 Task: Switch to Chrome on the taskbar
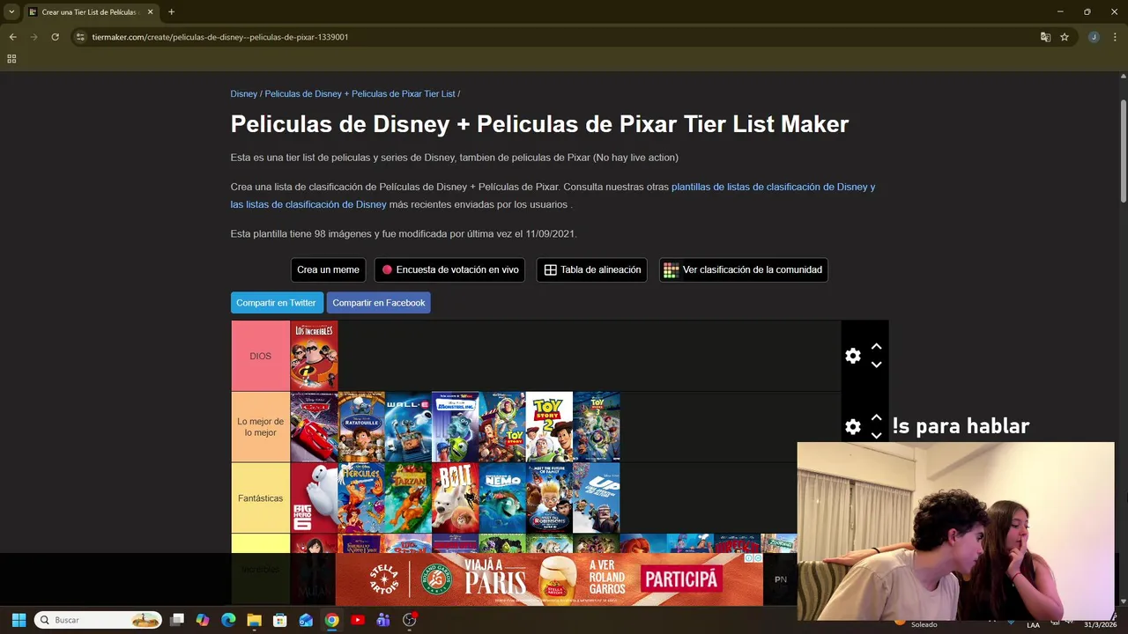point(331,620)
